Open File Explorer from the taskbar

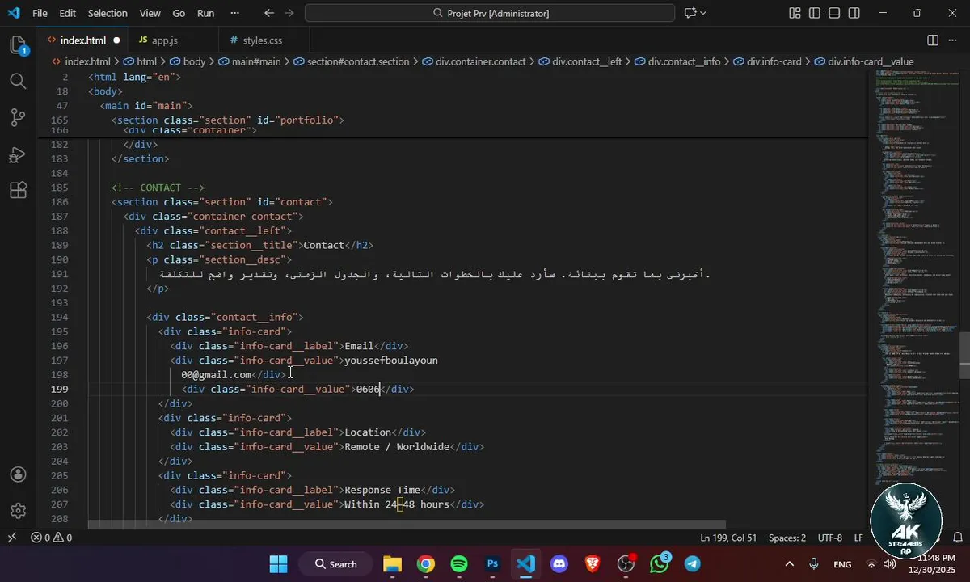[392, 564]
